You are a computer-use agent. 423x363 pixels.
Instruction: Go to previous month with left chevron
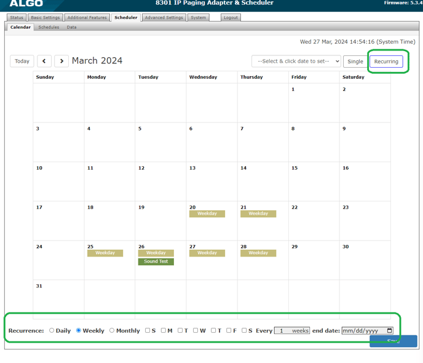44,62
